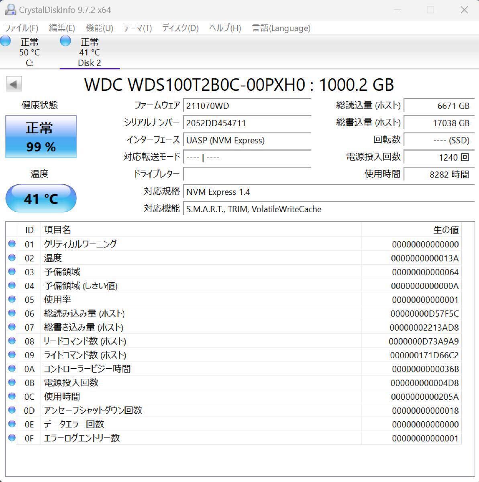Viewport: 479px width, 482px height.
Task: Click status orb for 使用率 row
Action: click(12, 299)
